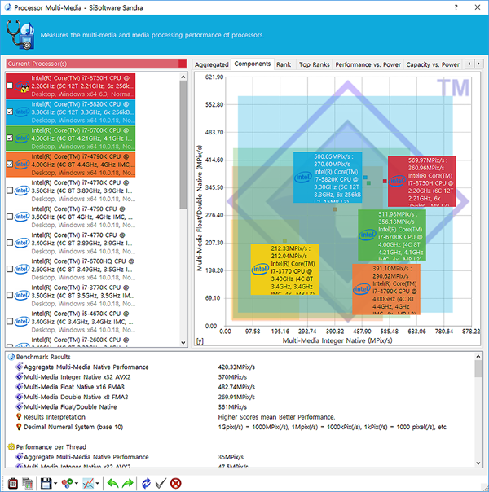Click the value 420.33MPix/s
489x492 pixels.
[236, 367]
